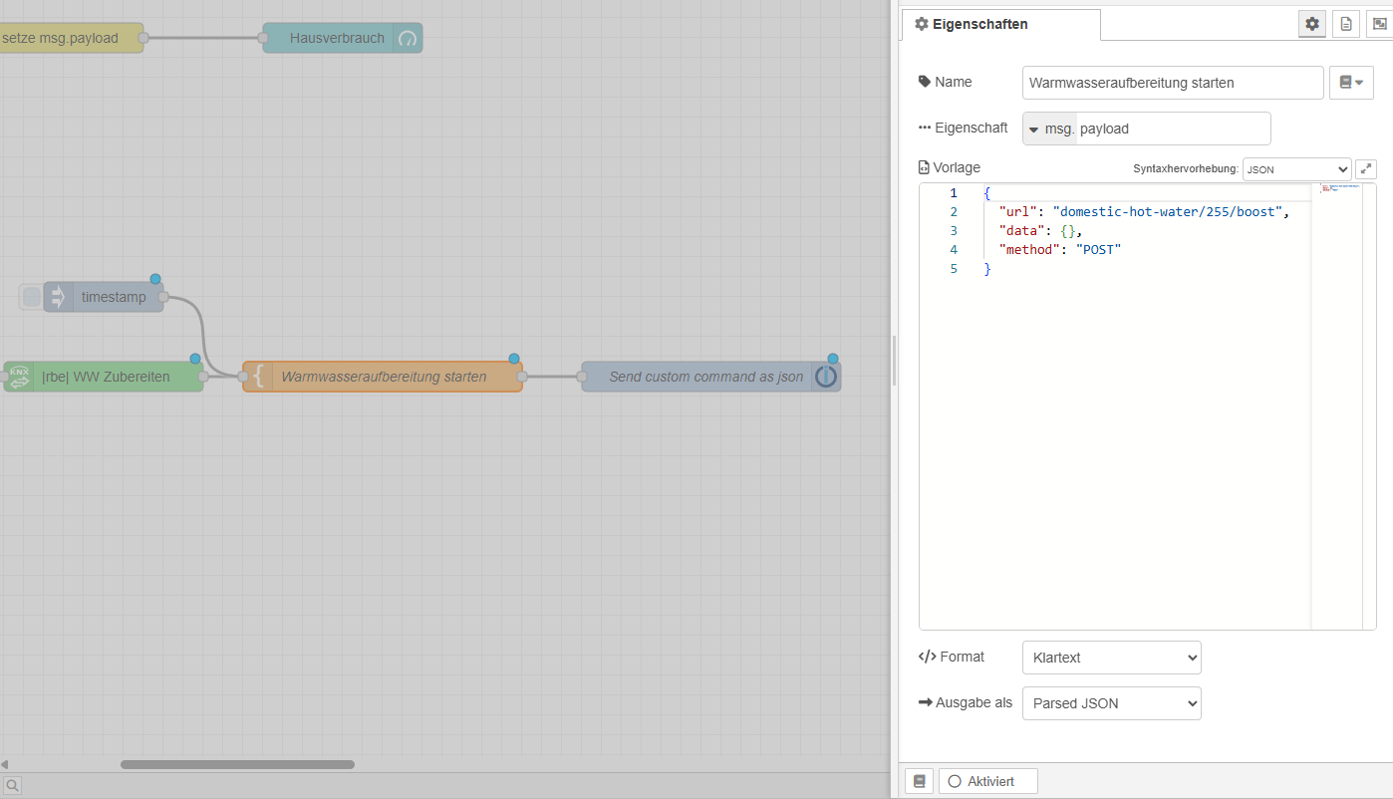The width and height of the screenshot is (1393, 799).
Task: Click the KNX icon on WW Zubereiten node
Action: point(19,377)
